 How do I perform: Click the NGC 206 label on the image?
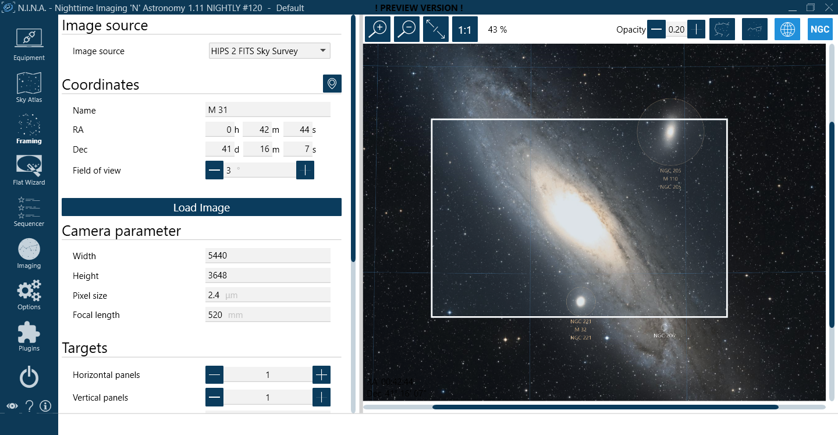click(664, 335)
